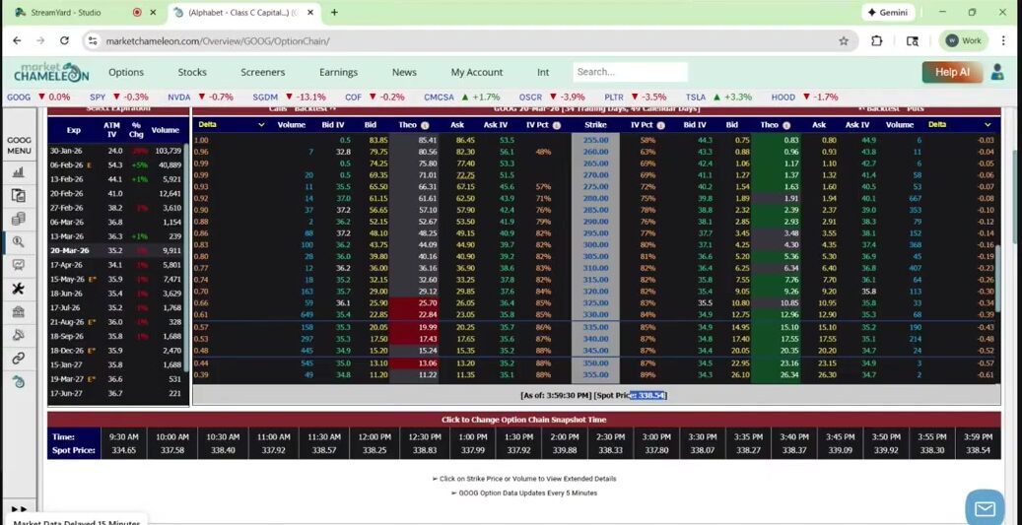This screenshot has width=1022, height=525.
Task: Open the stacked coins icon in the sidebar
Action: [19, 219]
